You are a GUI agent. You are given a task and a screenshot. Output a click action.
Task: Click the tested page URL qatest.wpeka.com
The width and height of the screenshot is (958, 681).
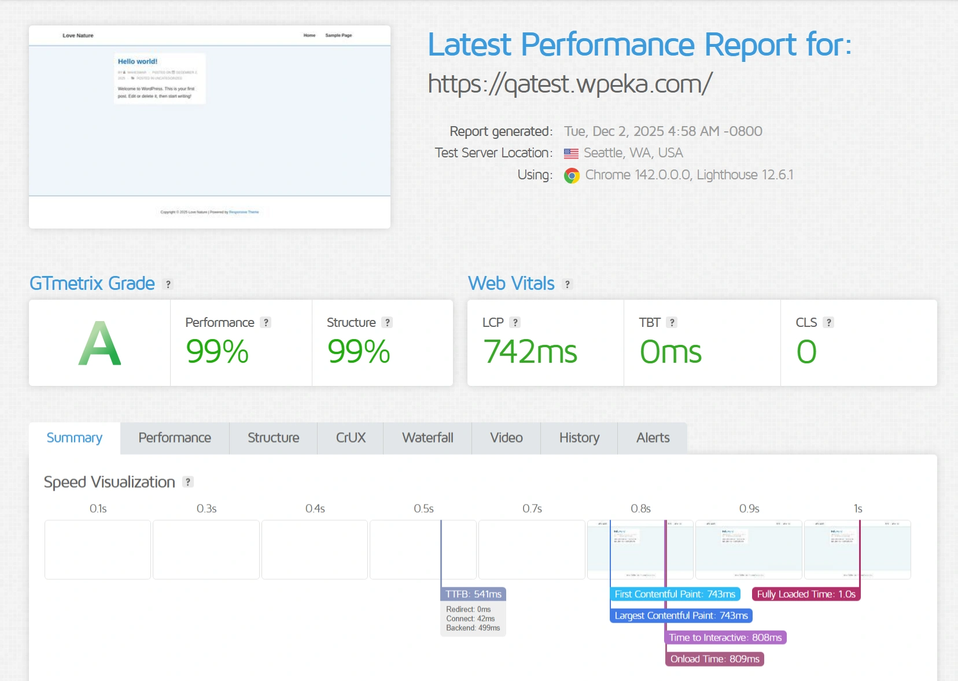pos(570,84)
